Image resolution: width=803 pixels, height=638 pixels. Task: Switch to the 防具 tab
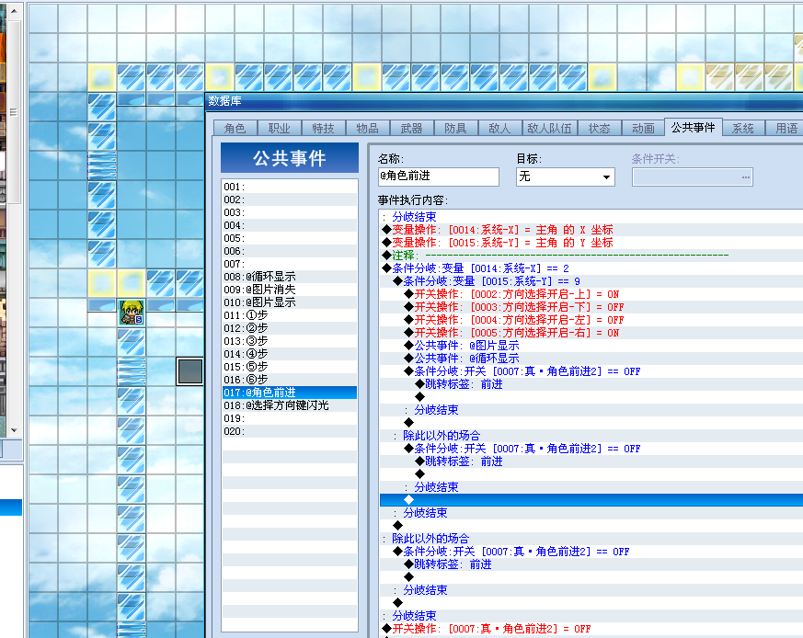(454, 128)
